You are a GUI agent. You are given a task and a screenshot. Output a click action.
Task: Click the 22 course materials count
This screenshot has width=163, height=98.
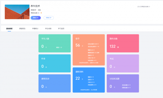tap(78, 78)
